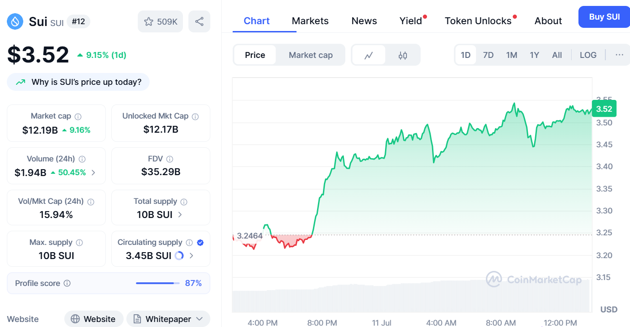Click the circulating supply progress ring icon

click(x=179, y=255)
